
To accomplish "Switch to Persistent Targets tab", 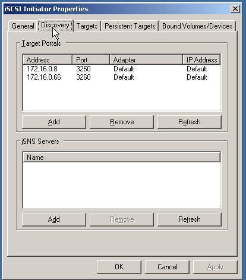I will [x=130, y=26].
